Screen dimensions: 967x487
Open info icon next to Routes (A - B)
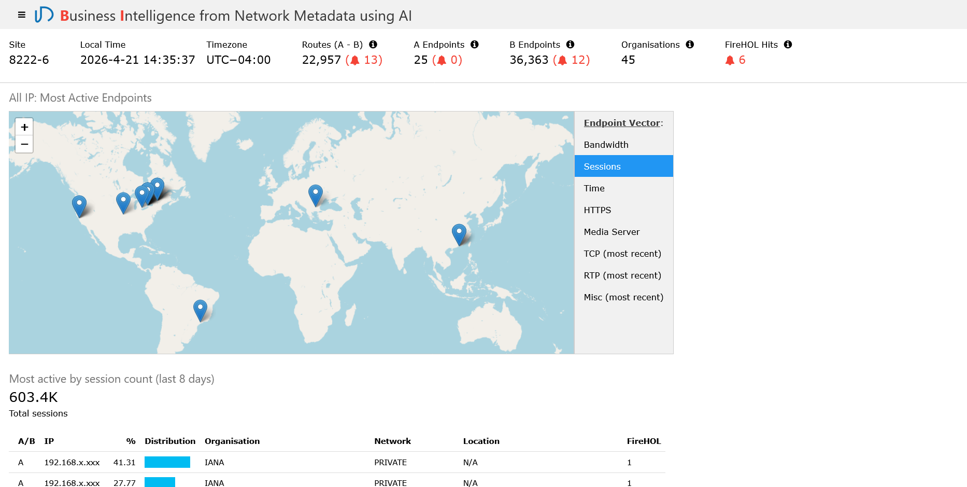[x=373, y=45]
